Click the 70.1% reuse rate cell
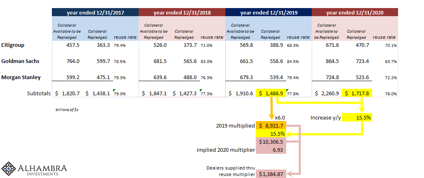 click(391, 46)
